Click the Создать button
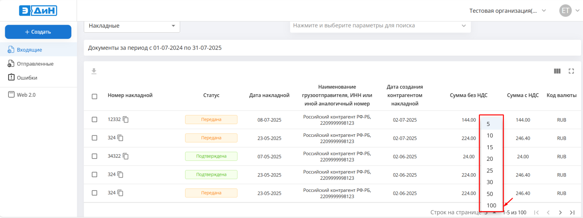 point(38,32)
